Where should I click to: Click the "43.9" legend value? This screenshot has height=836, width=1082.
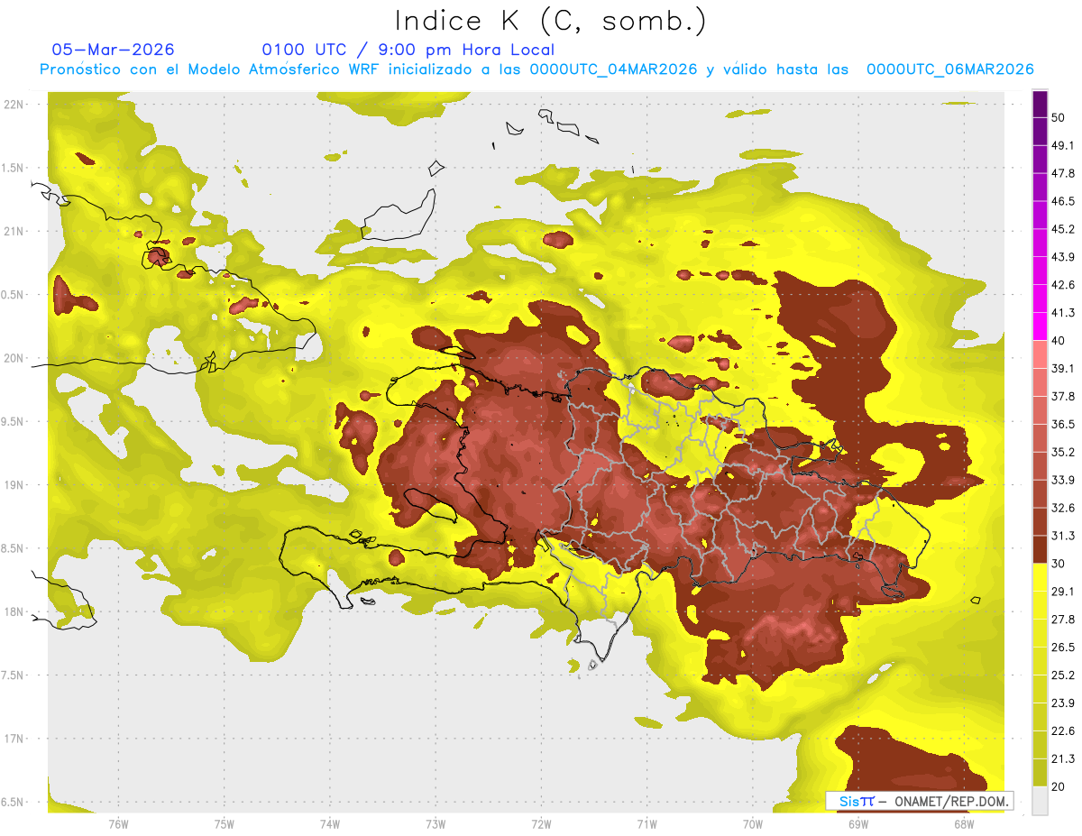click(1063, 257)
